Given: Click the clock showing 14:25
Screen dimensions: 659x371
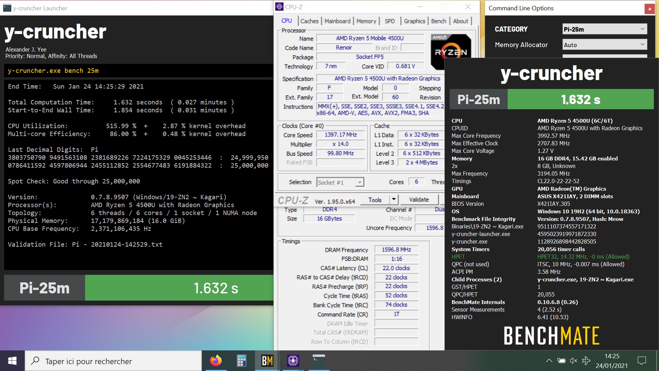Looking at the screenshot, I should click(612, 356).
